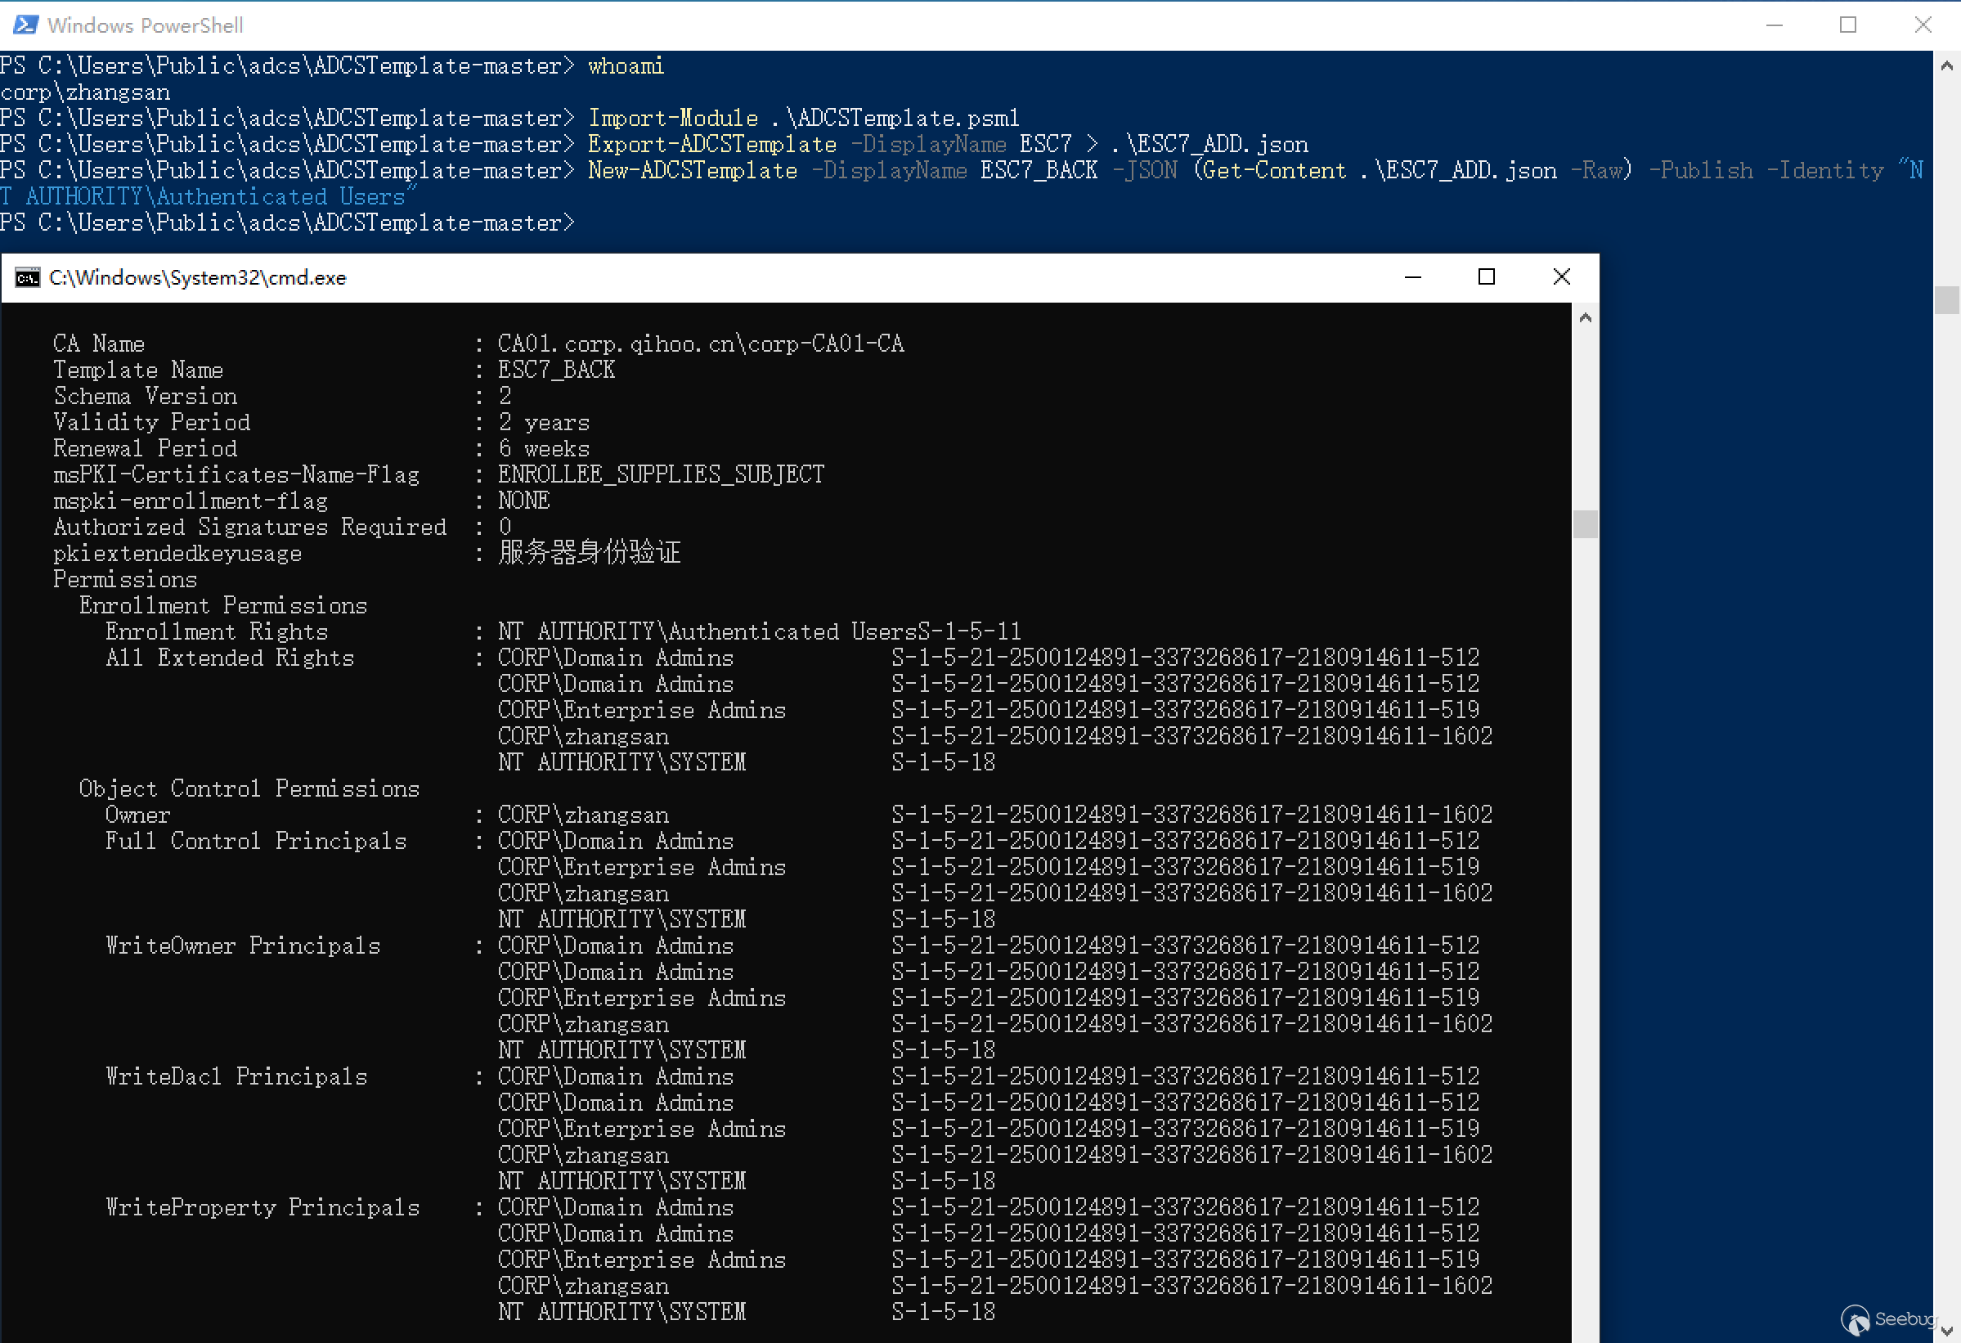Click the cmd.exe window icon
Screen dimensions: 1961x1343
point(27,278)
